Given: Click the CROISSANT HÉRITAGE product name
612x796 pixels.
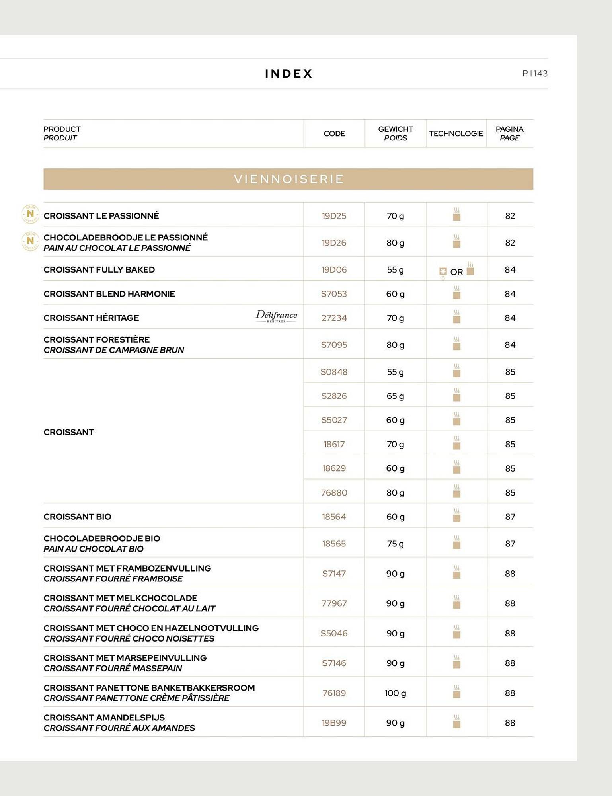Looking at the screenshot, I should (x=91, y=318).
